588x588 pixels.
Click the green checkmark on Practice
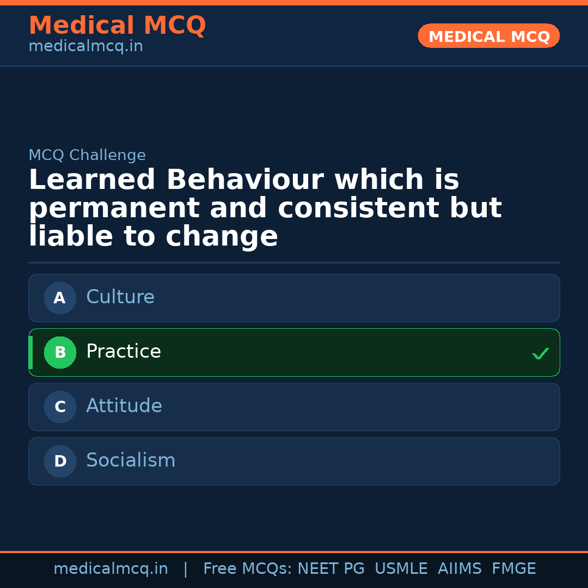(x=541, y=353)
